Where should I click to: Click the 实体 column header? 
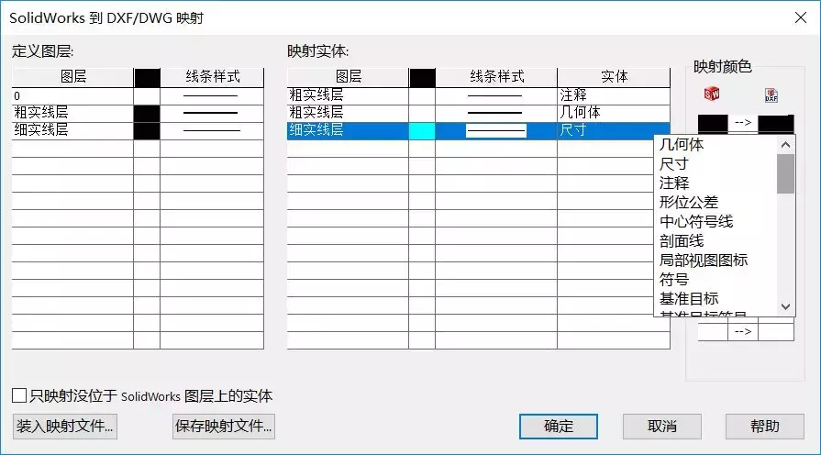pos(614,77)
